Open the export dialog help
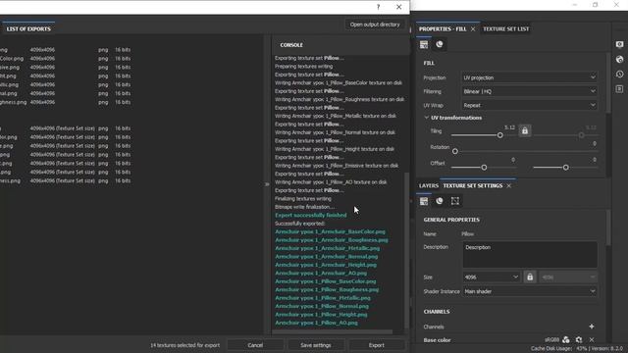This screenshot has width=628, height=353. (x=378, y=7)
